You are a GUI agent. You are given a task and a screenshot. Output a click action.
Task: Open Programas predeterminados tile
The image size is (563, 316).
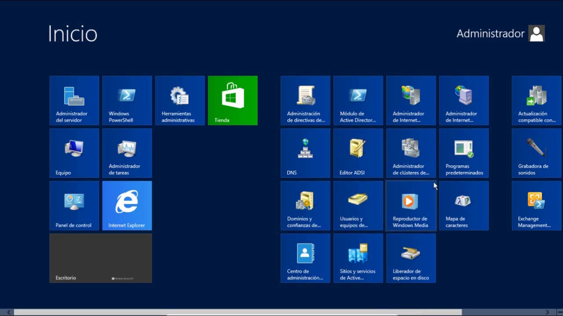click(464, 153)
